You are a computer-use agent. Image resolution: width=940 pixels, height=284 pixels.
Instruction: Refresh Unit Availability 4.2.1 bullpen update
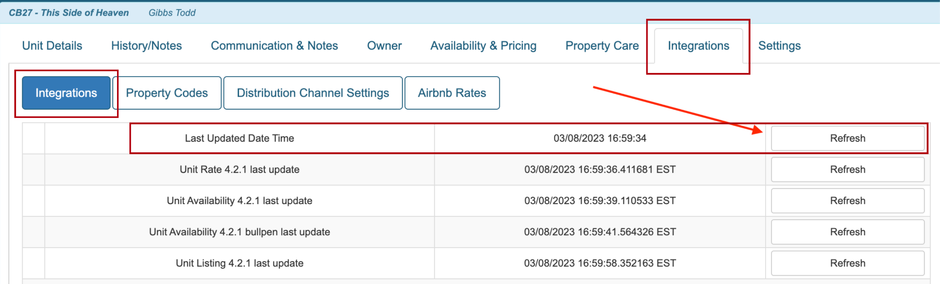tap(847, 232)
